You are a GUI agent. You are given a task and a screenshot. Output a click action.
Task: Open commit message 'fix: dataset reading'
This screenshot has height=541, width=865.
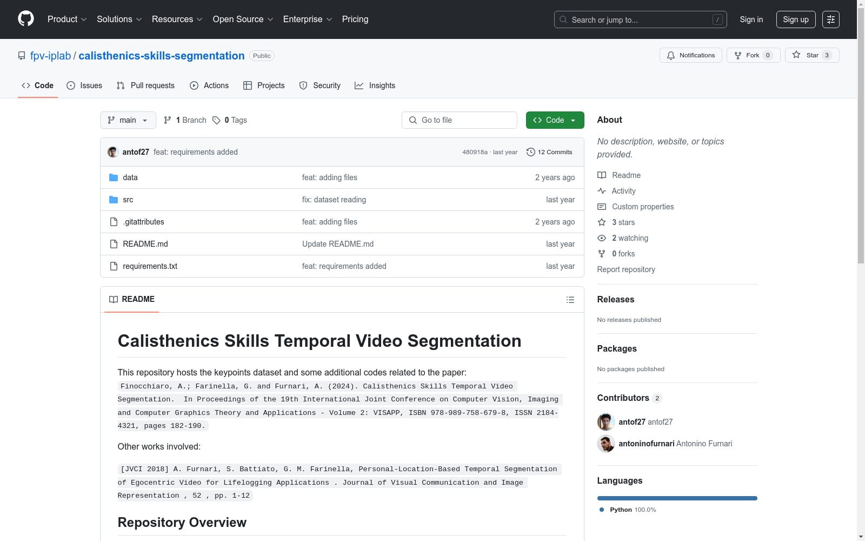[x=334, y=200]
